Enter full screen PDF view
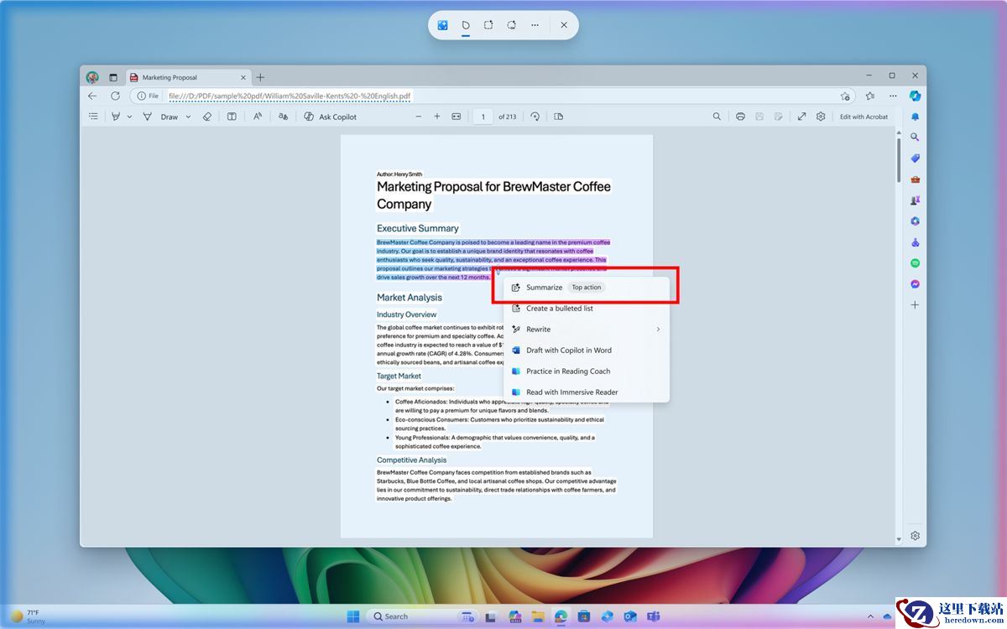This screenshot has height=629, width=1007. pyautogui.click(x=801, y=117)
